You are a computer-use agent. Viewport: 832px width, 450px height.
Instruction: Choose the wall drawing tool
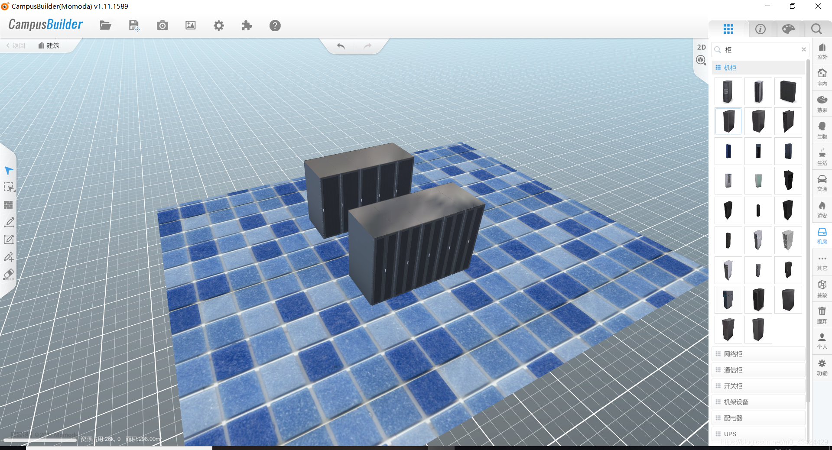(9, 205)
